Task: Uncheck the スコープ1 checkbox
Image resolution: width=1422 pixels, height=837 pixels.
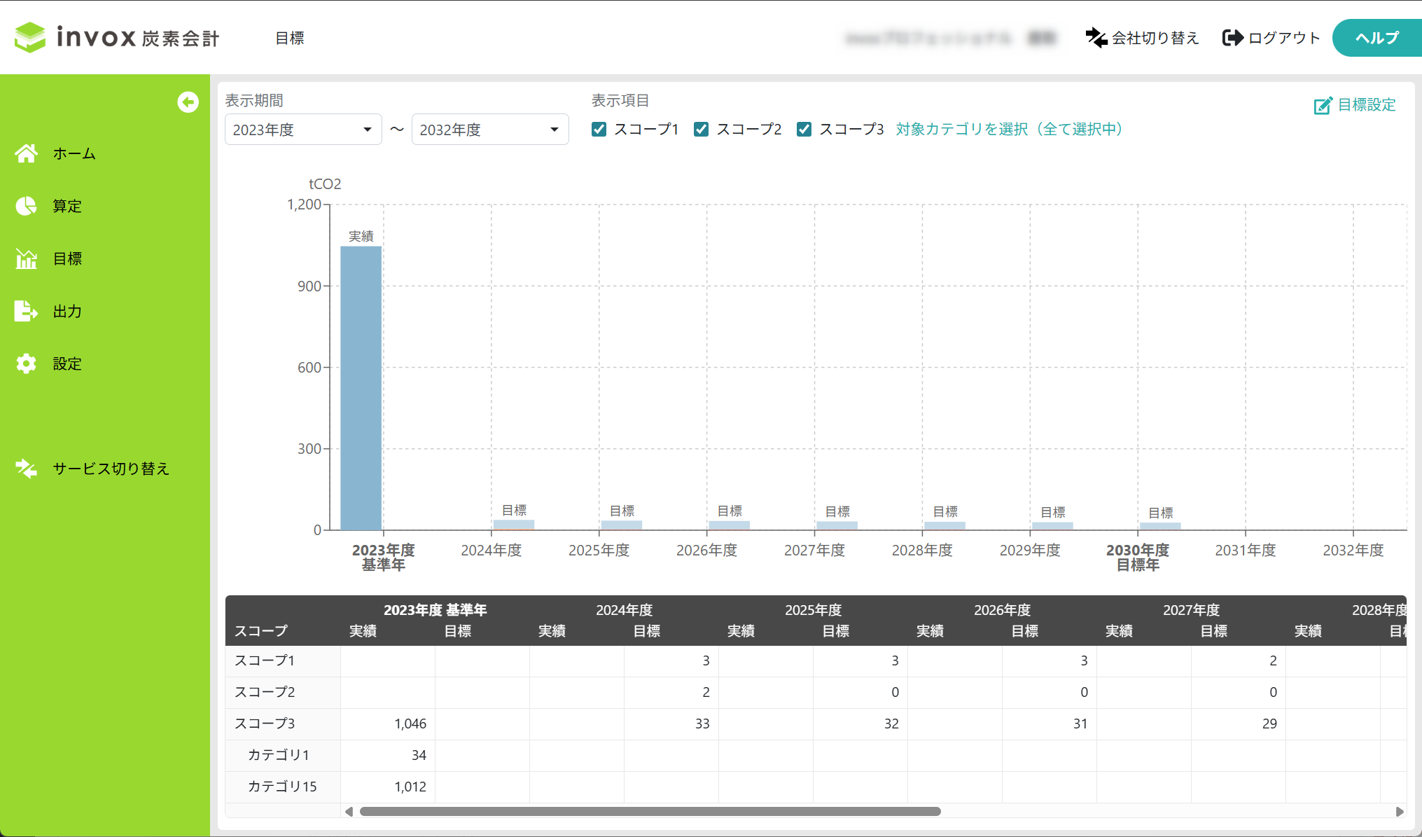Action: coord(599,130)
